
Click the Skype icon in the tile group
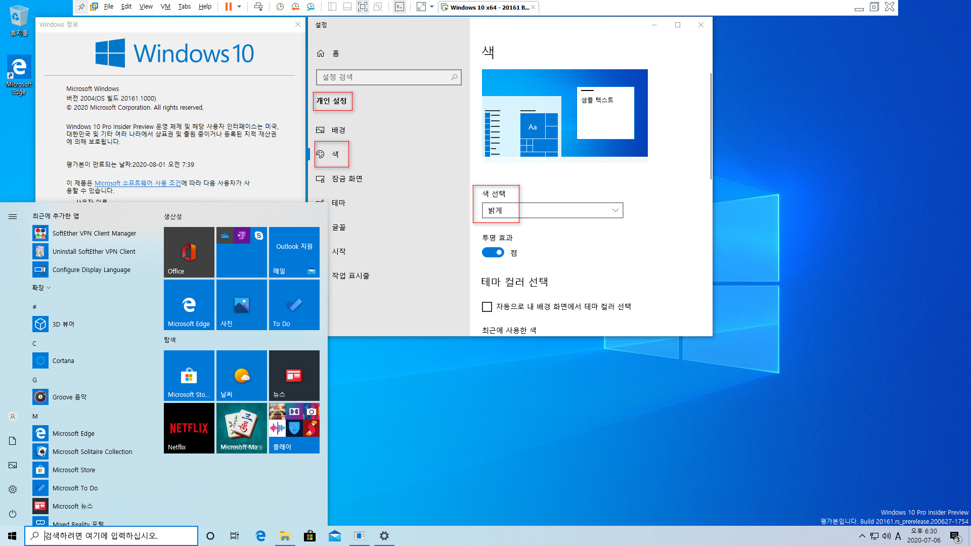click(259, 236)
